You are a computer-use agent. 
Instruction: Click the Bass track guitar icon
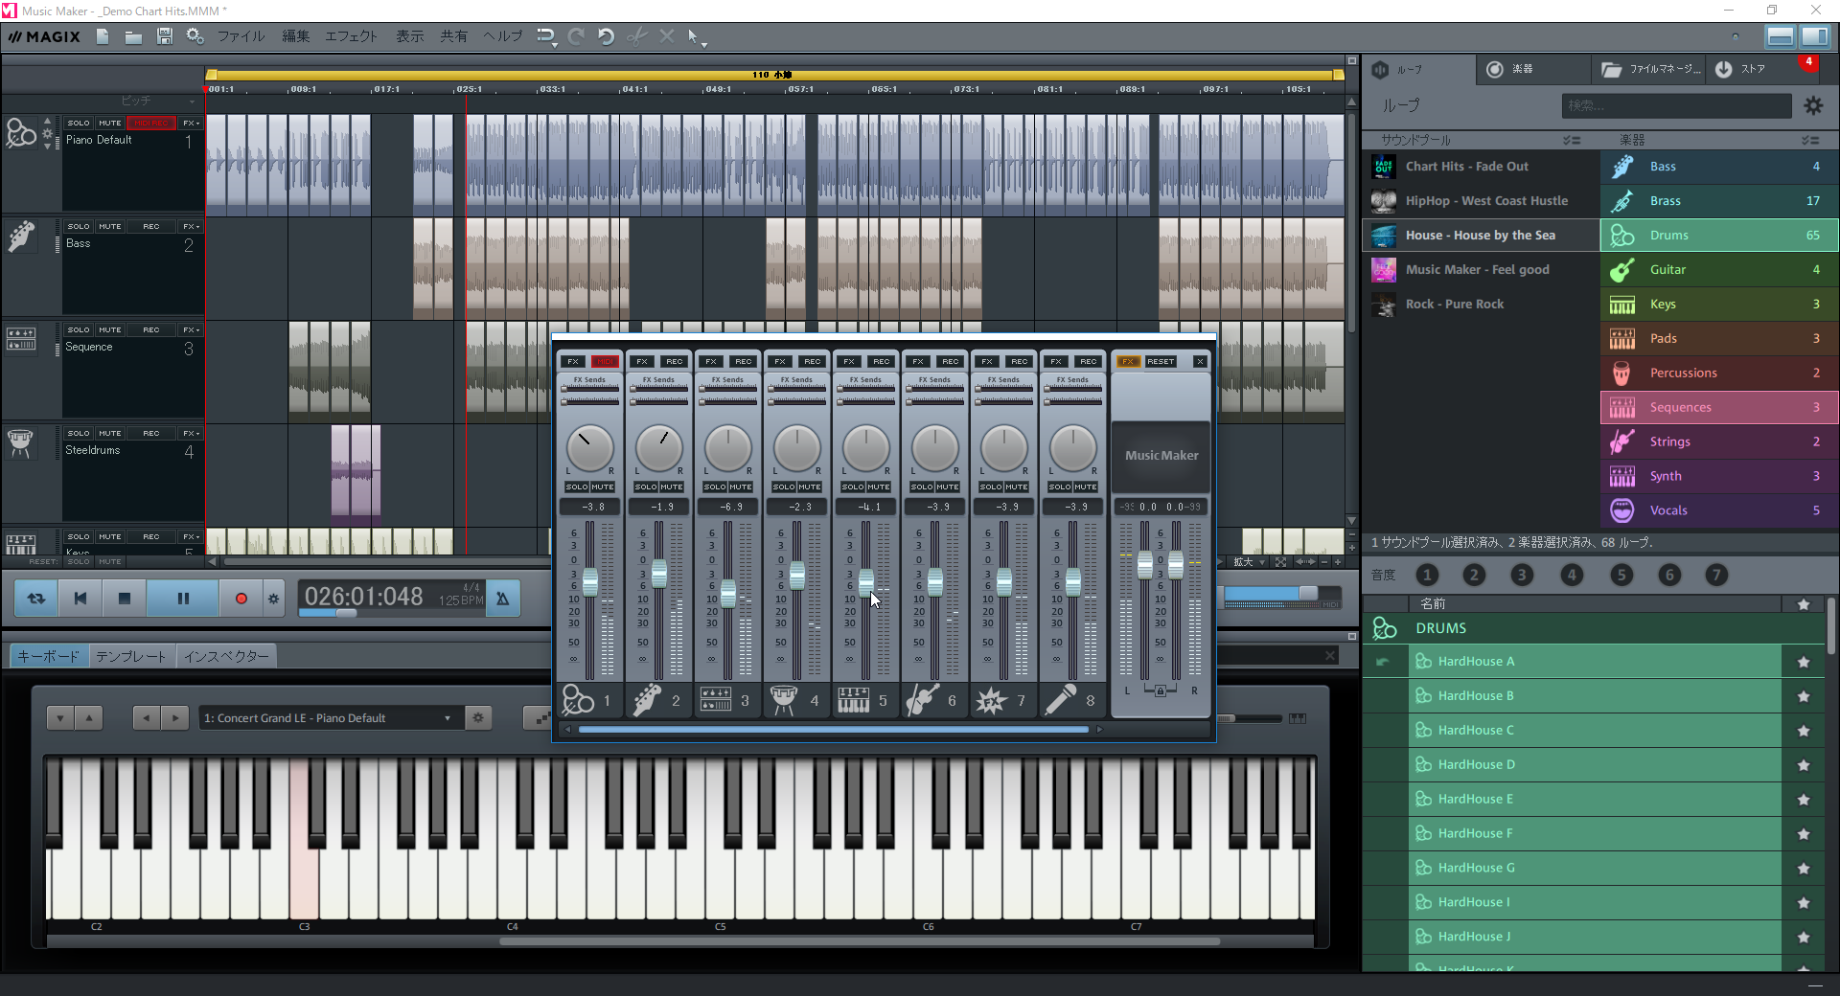[21, 237]
